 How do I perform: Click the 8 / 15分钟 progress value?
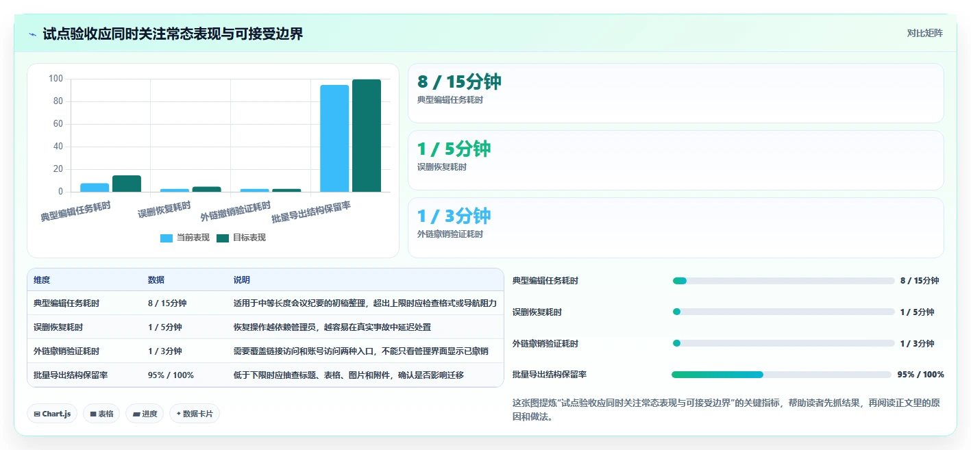pyautogui.click(x=920, y=281)
